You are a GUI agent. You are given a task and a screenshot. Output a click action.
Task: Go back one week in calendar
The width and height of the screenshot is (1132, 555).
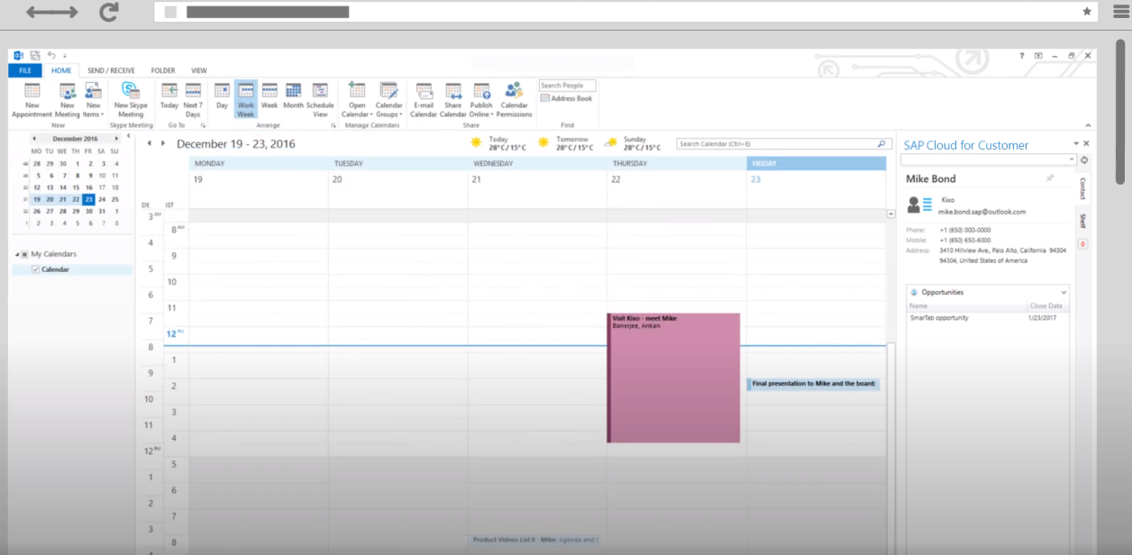[x=150, y=143]
